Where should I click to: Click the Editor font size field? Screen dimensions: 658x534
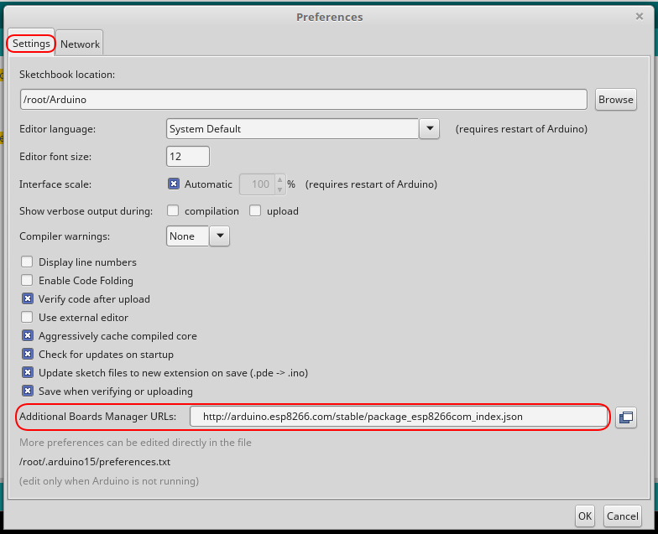click(188, 156)
